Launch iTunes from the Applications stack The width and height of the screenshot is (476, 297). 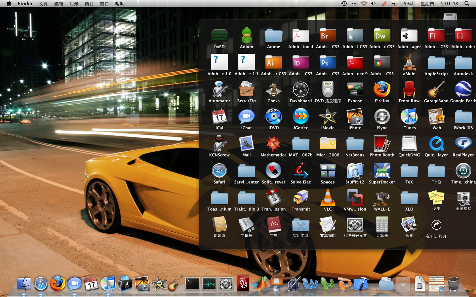409,117
